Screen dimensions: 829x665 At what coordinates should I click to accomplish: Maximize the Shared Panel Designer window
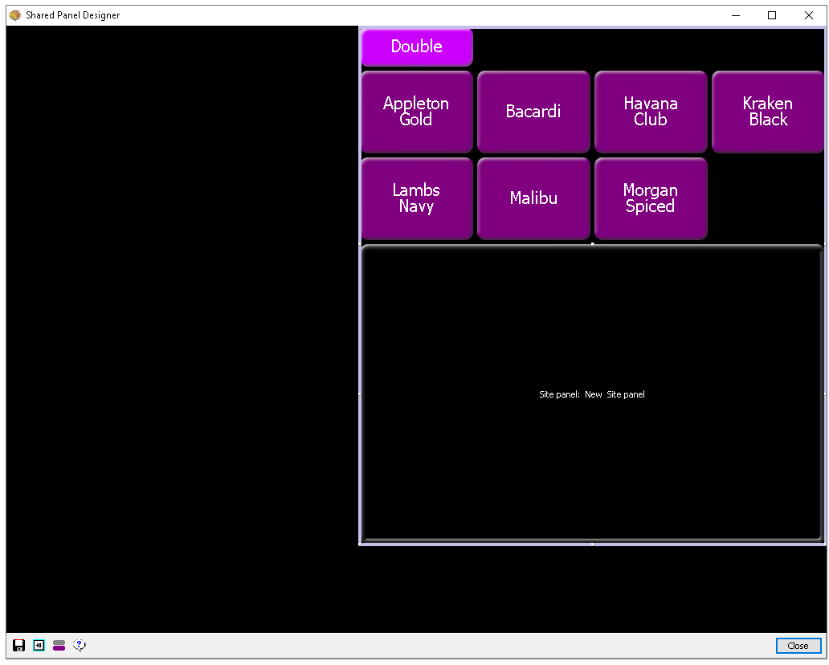coord(772,15)
